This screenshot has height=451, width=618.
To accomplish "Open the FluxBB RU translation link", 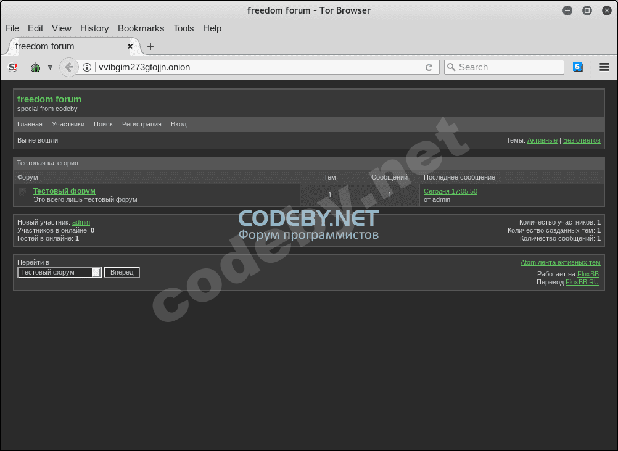I will pos(582,283).
